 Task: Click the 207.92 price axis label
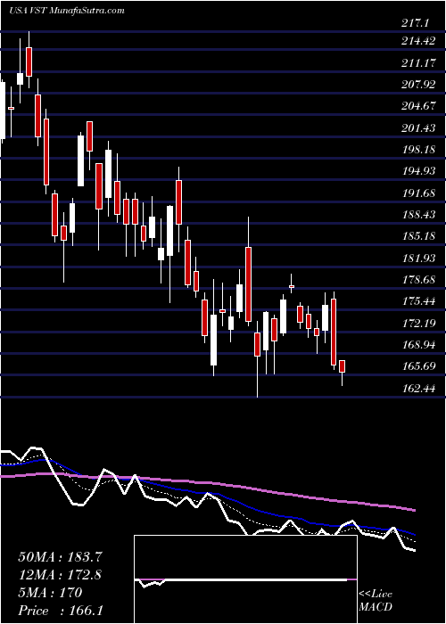click(418, 85)
